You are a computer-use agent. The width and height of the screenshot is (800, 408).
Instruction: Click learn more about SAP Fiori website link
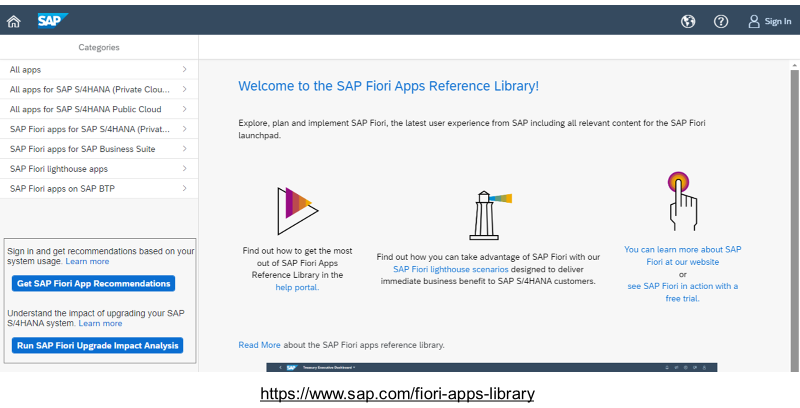[x=682, y=256]
